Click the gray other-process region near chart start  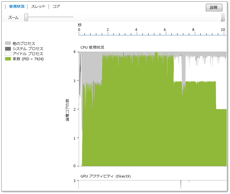click(92, 68)
